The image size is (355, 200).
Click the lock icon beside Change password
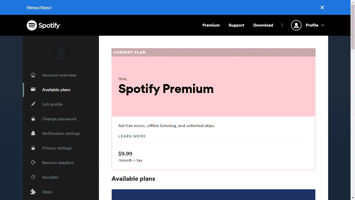pos(33,119)
